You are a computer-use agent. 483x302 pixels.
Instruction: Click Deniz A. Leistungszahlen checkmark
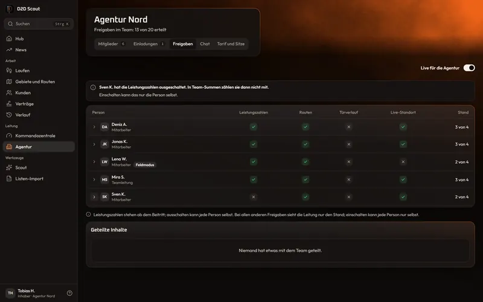click(254, 127)
